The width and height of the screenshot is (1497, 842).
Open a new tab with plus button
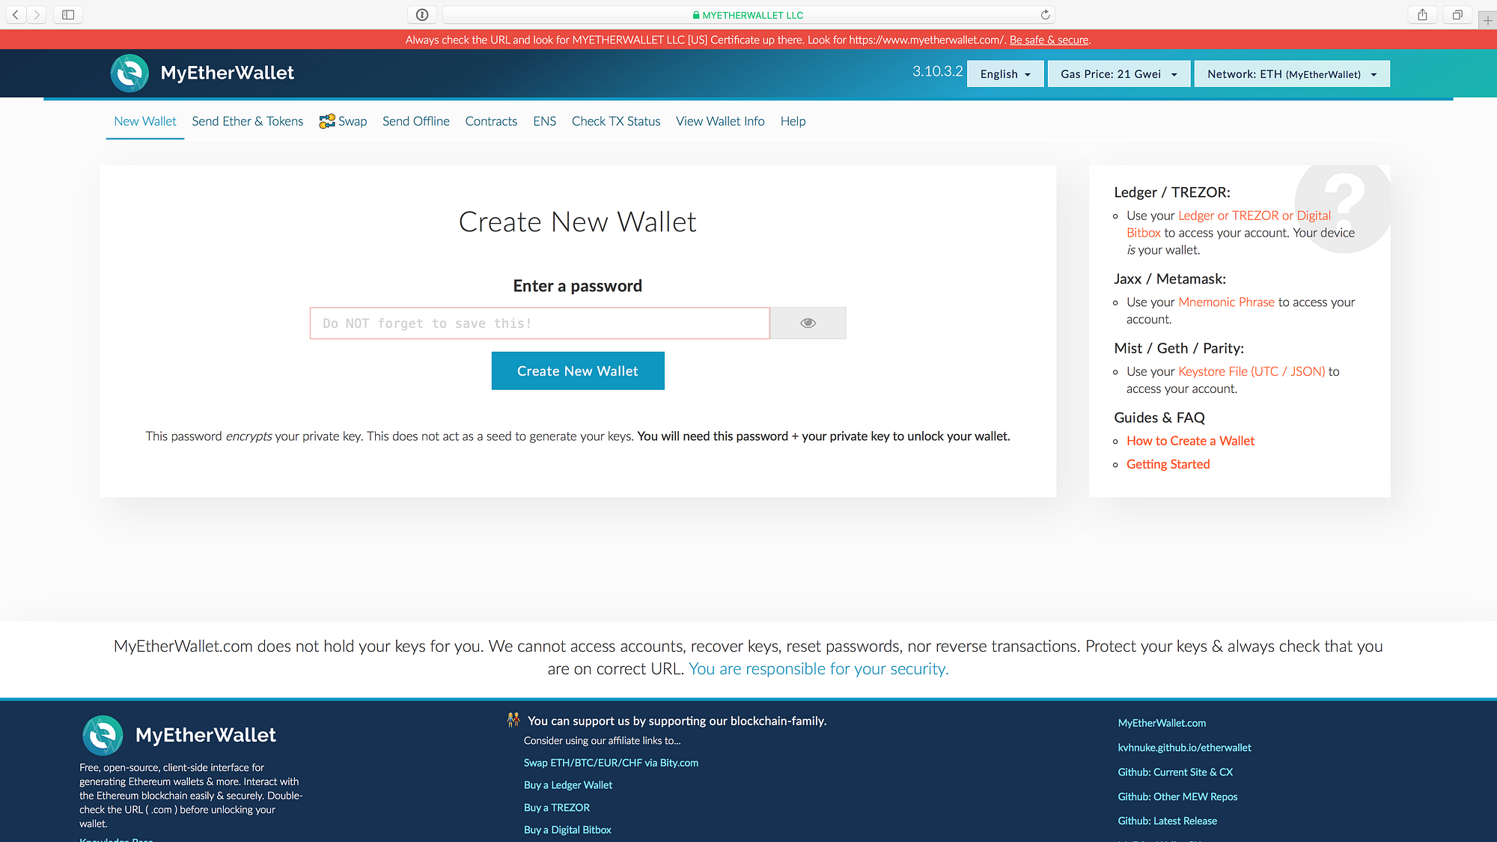[x=1488, y=21]
